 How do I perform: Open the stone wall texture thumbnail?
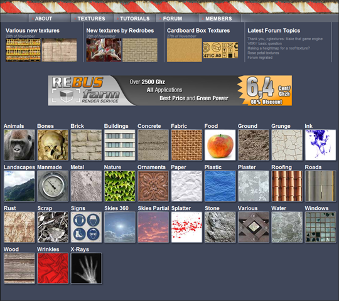click(x=59, y=50)
